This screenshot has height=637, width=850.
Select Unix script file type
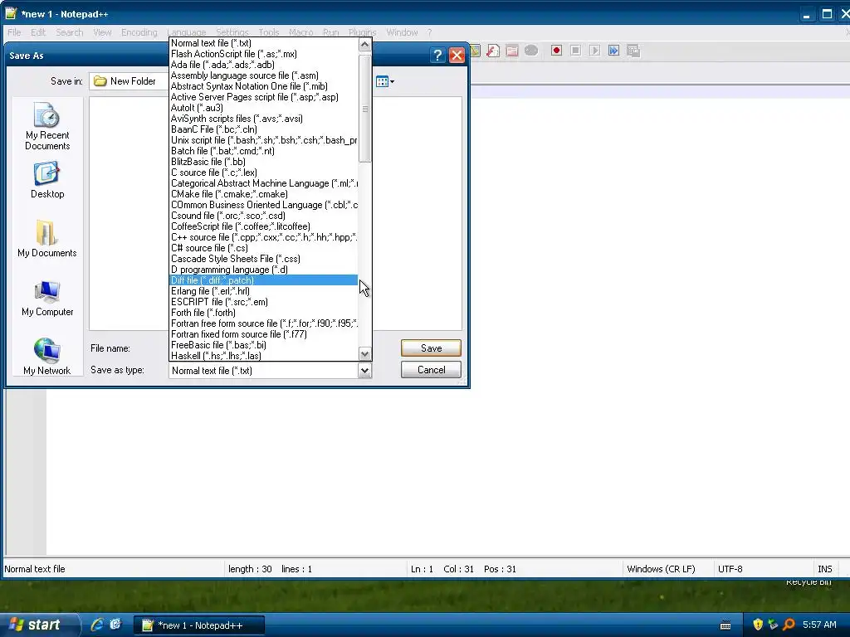pyautogui.click(x=263, y=140)
